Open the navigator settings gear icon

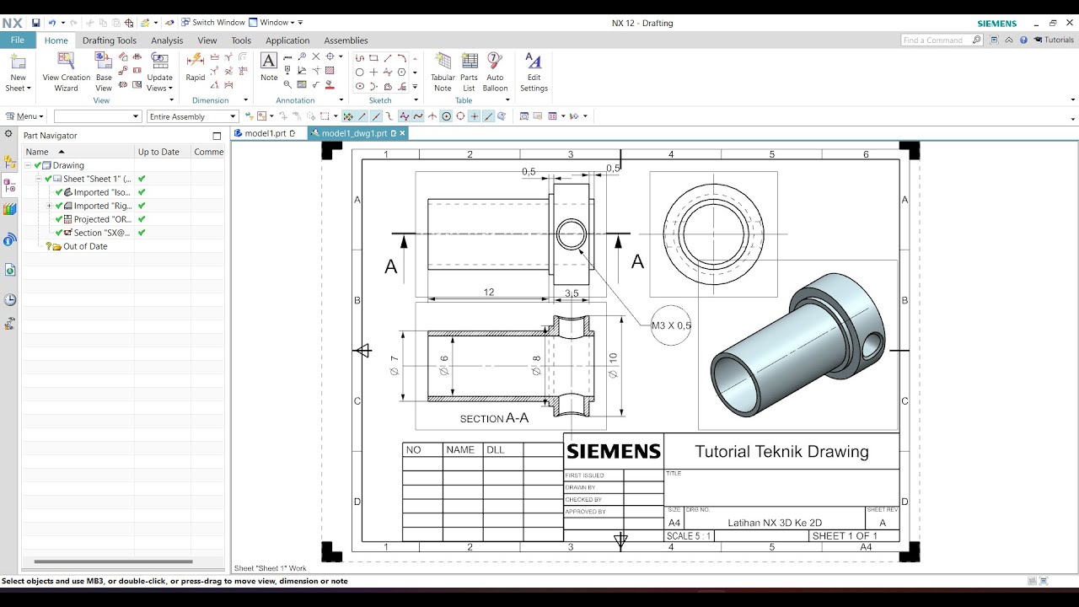tap(8, 134)
